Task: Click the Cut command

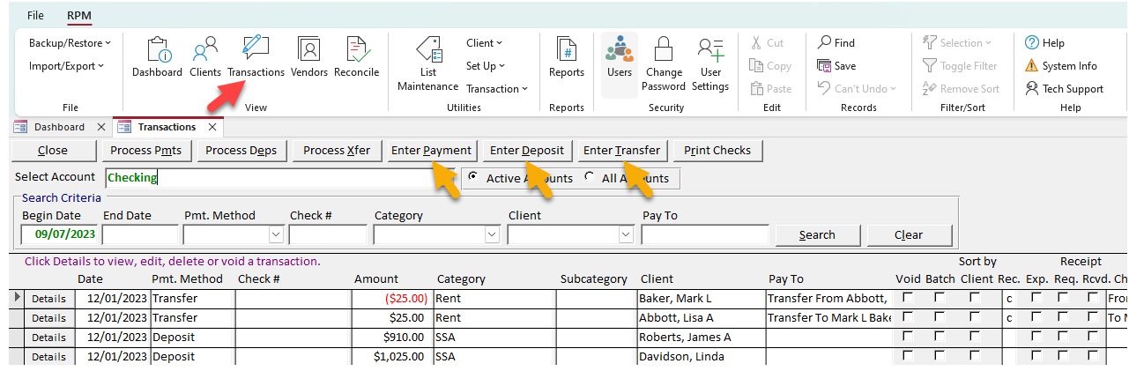Action: [766, 42]
